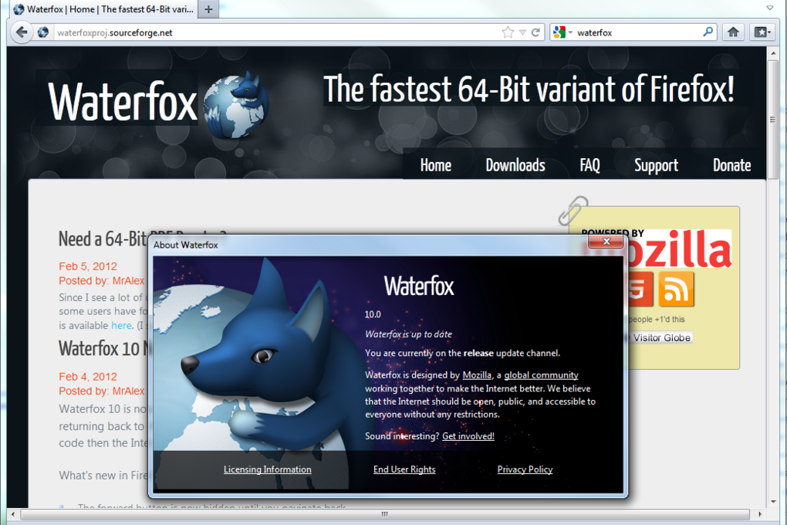This screenshot has width=787, height=525.
Task: Follow the Mozilla link in About dialog
Action: 477,375
